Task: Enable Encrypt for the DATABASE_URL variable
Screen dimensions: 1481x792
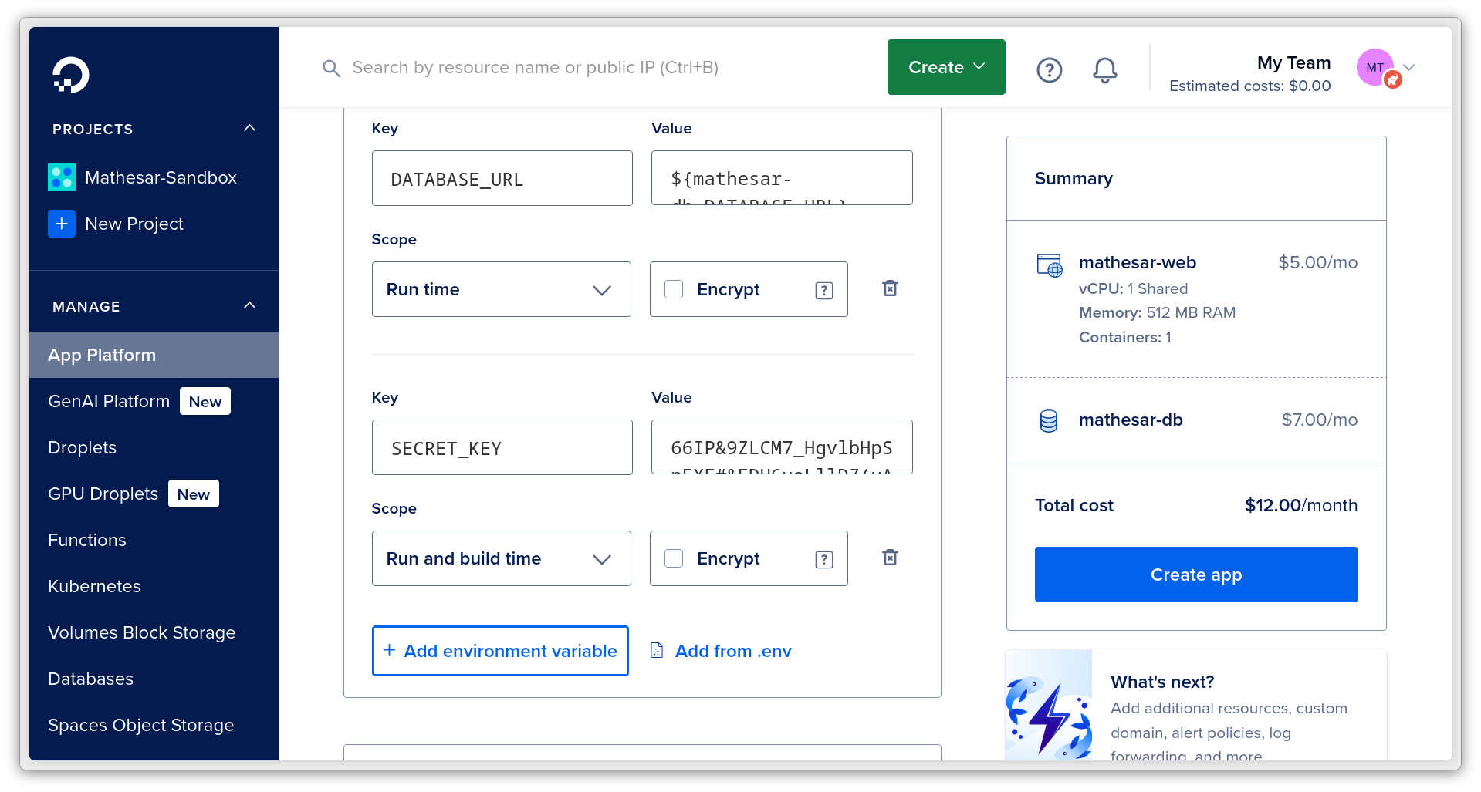Action: click(x=674, y=288)
